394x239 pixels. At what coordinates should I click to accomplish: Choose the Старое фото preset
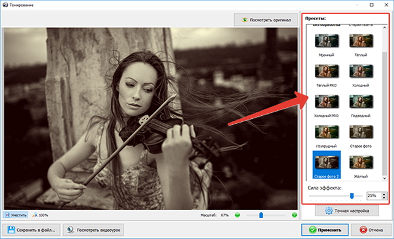pyautogui.click(x=361, y=132)
